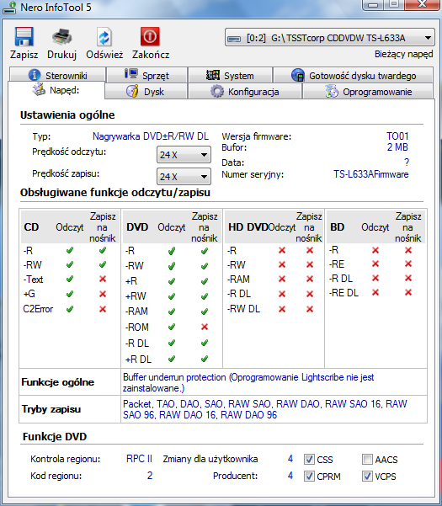Viewport: 442px width, 506px height.
Task: Click the red Zakończ exit icon
Action: (x=150, y=36)
